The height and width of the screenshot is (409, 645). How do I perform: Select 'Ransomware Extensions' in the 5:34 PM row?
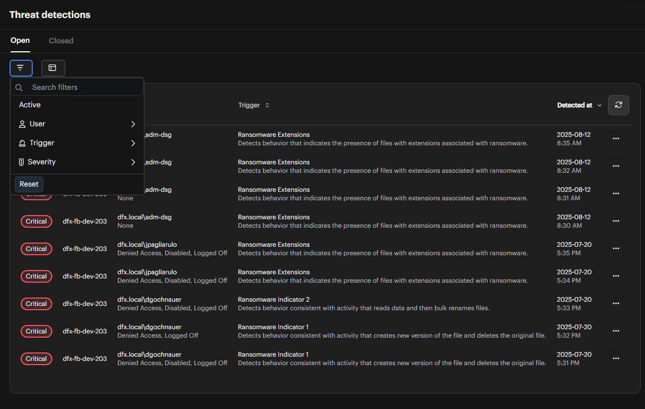[274, 272]
